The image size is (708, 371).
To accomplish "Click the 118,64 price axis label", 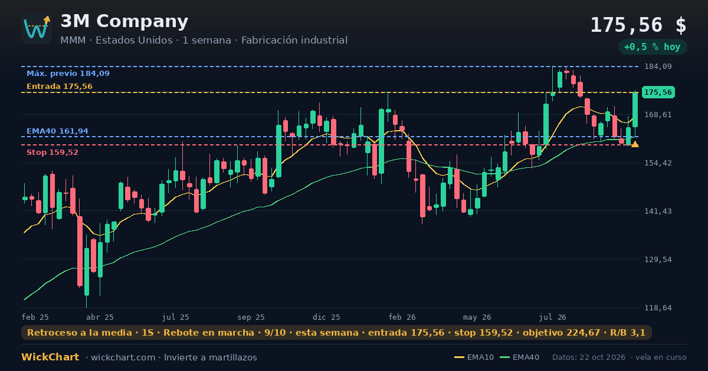I will point(658,307).
